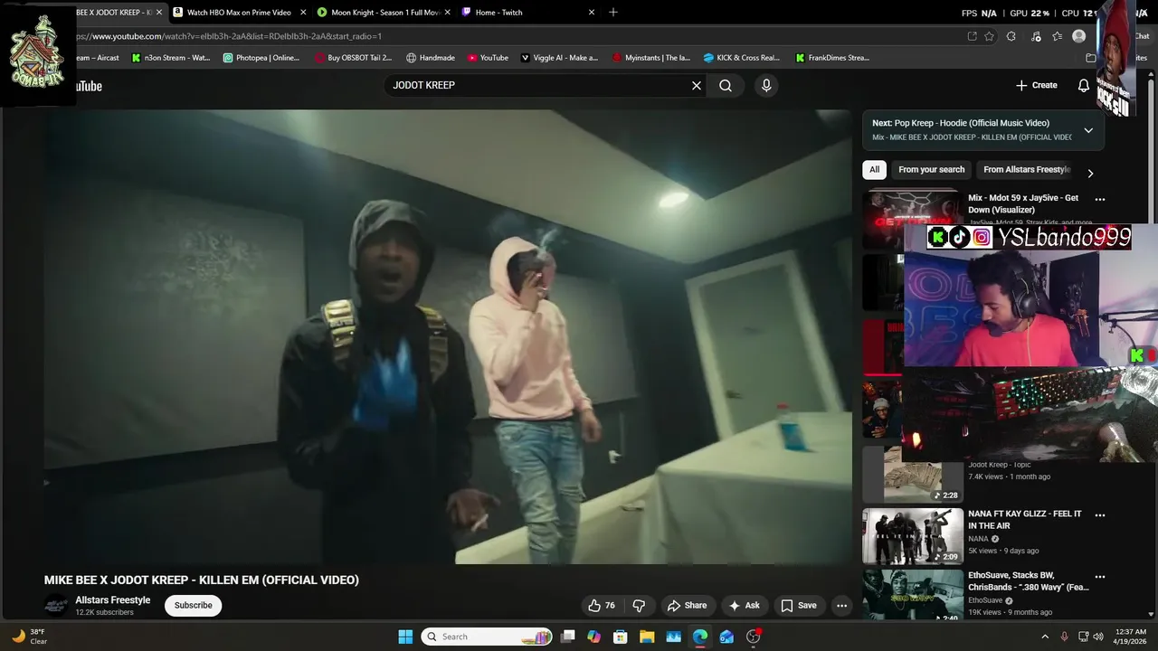The image size is (1158, 651).
Task: Open browser extensions puzzle icon
Action: (x=1011, y=36)
